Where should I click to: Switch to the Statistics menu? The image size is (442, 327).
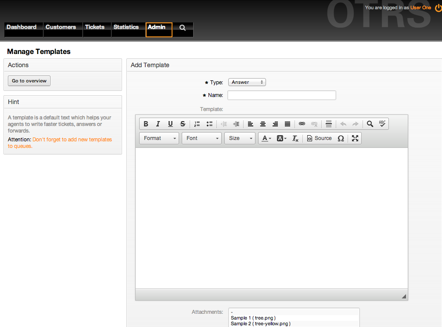[x=126, y=27]
